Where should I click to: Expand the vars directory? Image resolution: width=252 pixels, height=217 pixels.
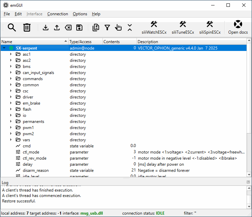pos(11,140)
